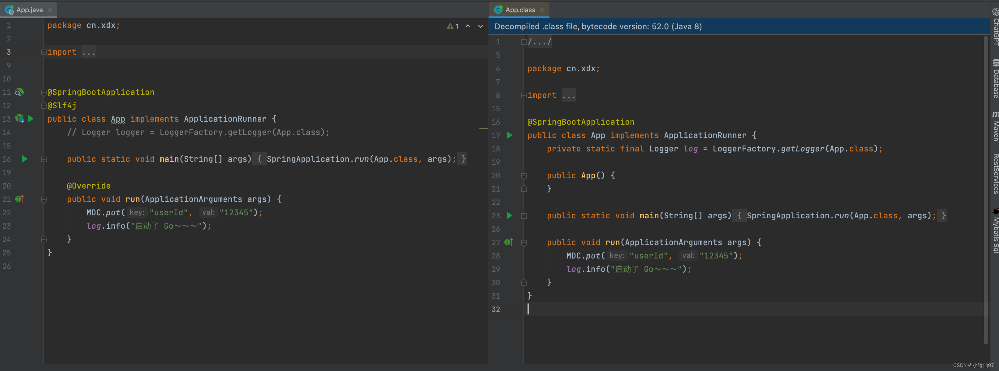Click the fold end marker on line 24 in App.java
999x371 pixels.
coord(44,239)
